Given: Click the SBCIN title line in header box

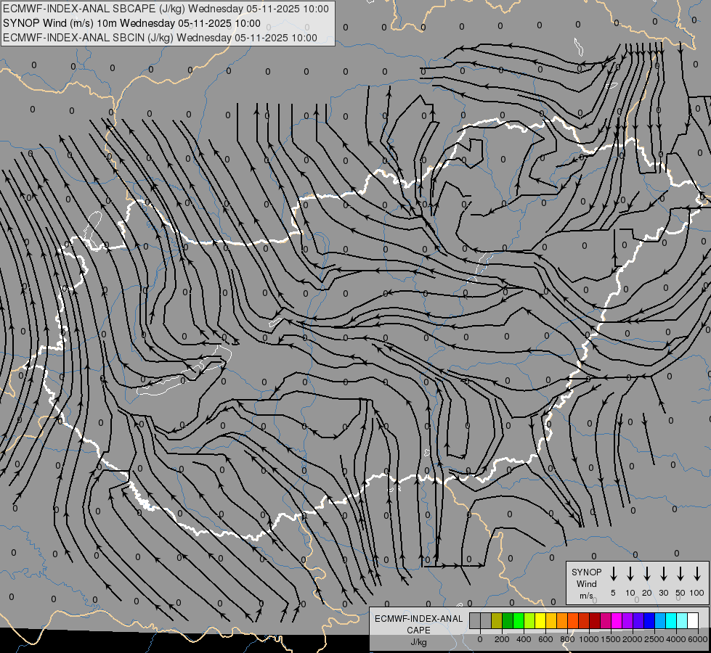Looking at the screenshot, I should [160, 38].
